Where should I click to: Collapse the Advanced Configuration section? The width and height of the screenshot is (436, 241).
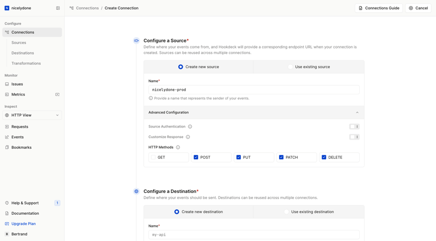click(254, 112)
